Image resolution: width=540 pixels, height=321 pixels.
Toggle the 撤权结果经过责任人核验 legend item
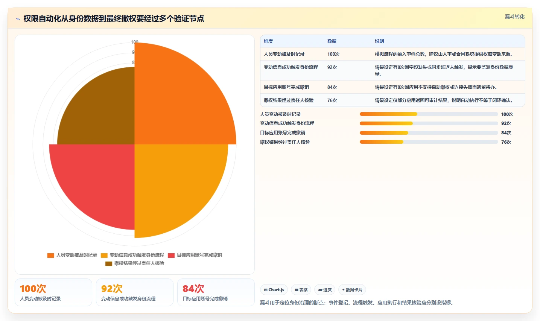(135, 263)
